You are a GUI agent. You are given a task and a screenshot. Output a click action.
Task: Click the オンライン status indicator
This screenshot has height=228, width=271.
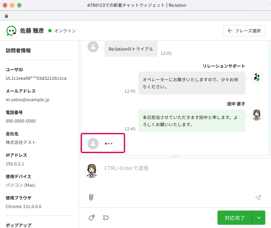click(62, 31)
